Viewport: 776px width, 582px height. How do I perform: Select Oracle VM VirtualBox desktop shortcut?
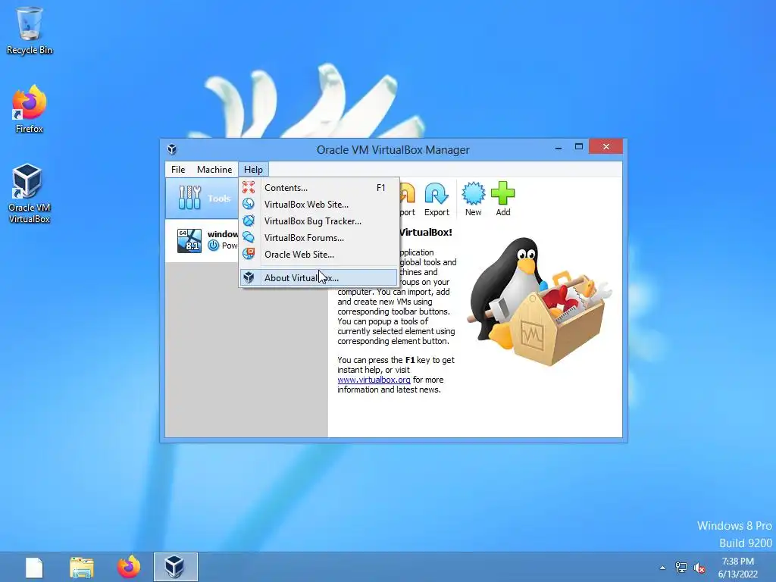point(30,193)
